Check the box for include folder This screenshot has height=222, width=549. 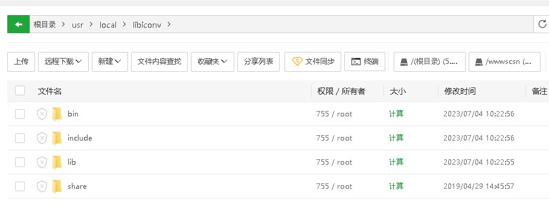tap(20, 138)
